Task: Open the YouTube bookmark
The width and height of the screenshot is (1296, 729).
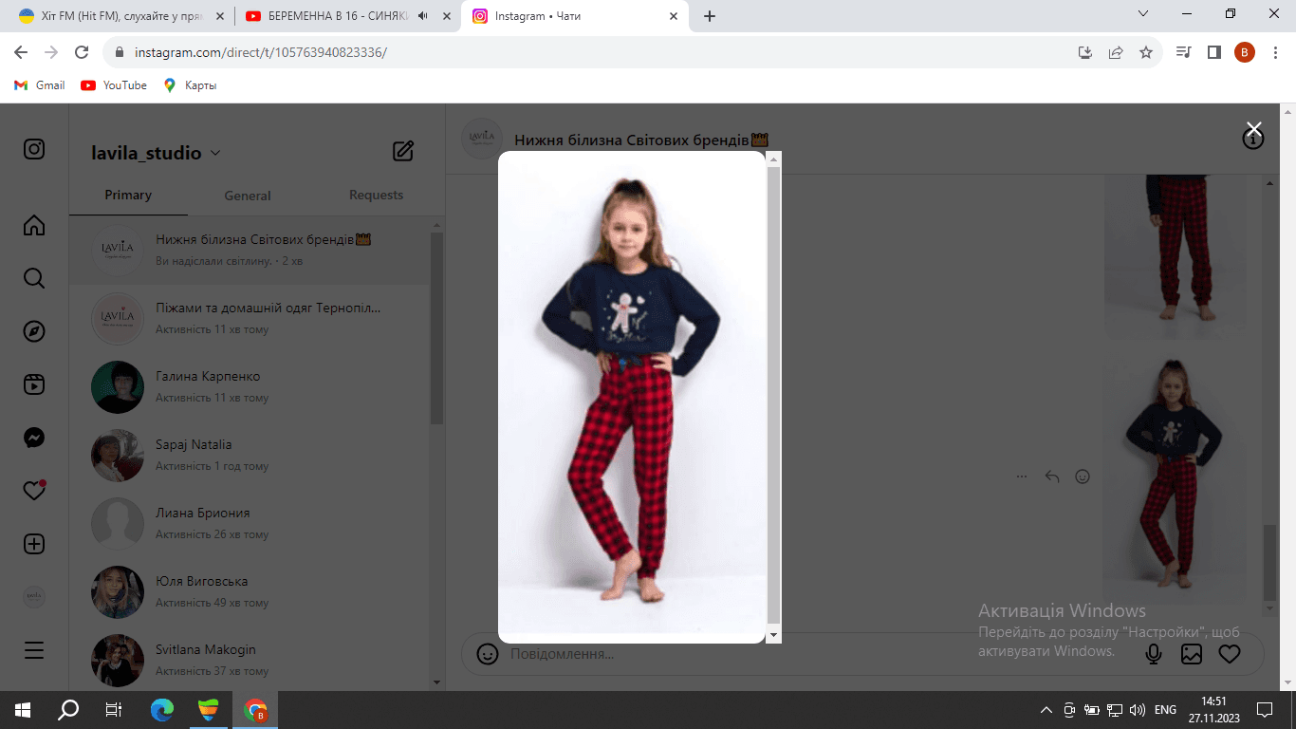Action: [x=114, y=85]
